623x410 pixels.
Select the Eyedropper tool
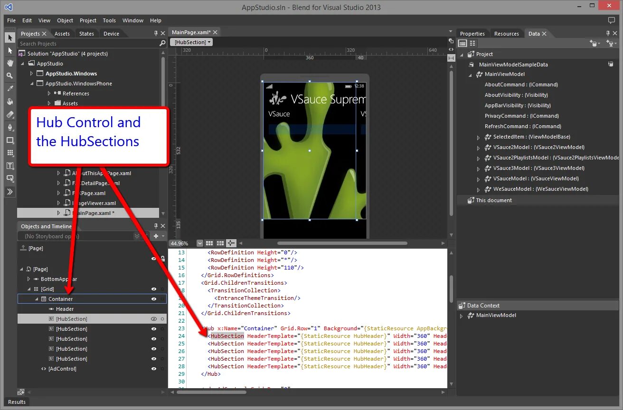[x=10, y=89]
